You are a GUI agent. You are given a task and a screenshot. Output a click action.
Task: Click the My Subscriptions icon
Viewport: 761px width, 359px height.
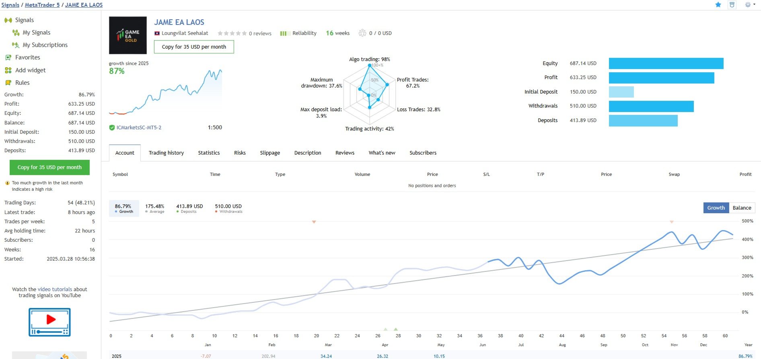[x=16, y=45]
